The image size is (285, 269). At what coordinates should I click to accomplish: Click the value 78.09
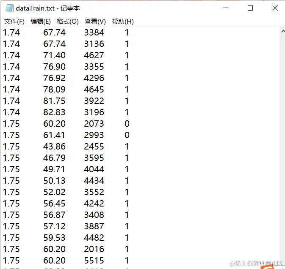(54, 90)
